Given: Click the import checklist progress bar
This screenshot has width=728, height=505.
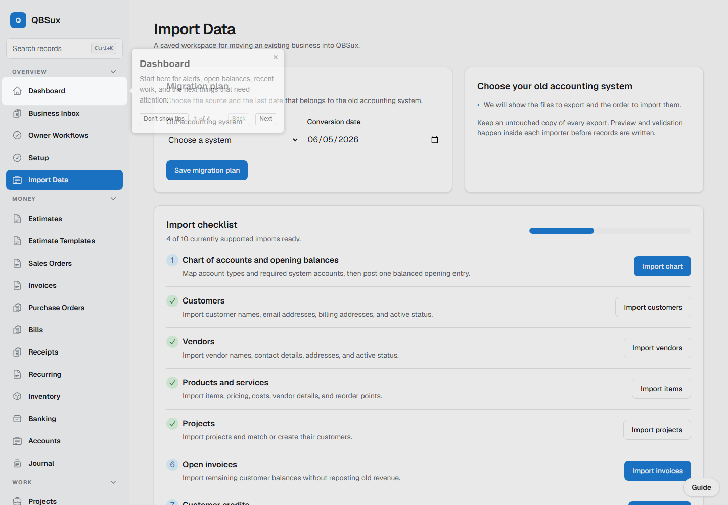Looking at the screenshot, I should coord(610,231).
